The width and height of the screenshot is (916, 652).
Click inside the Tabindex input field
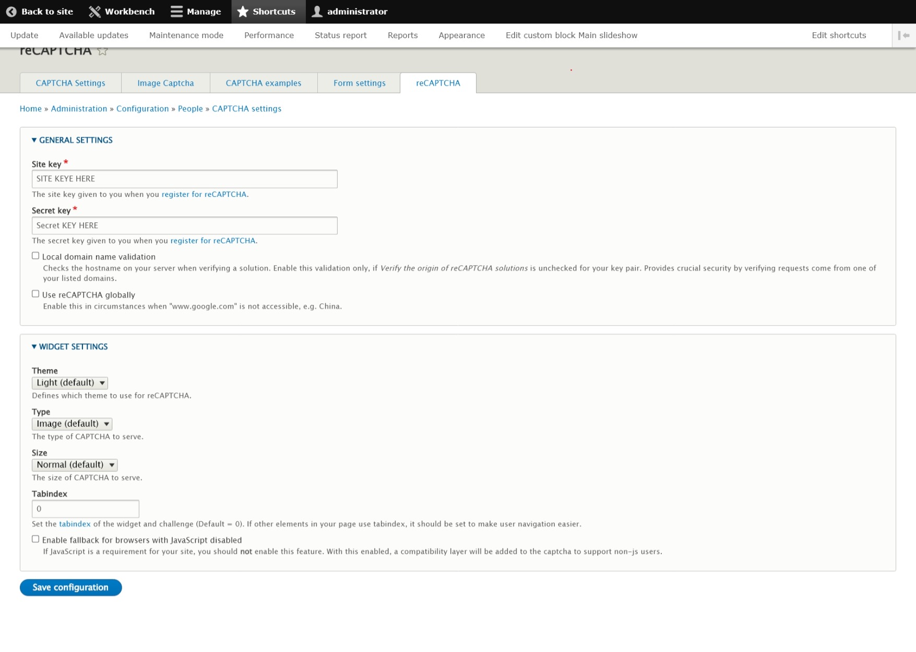pos(85,508)
